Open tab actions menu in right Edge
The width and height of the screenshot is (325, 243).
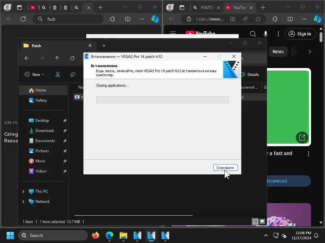tap(182, 8)
